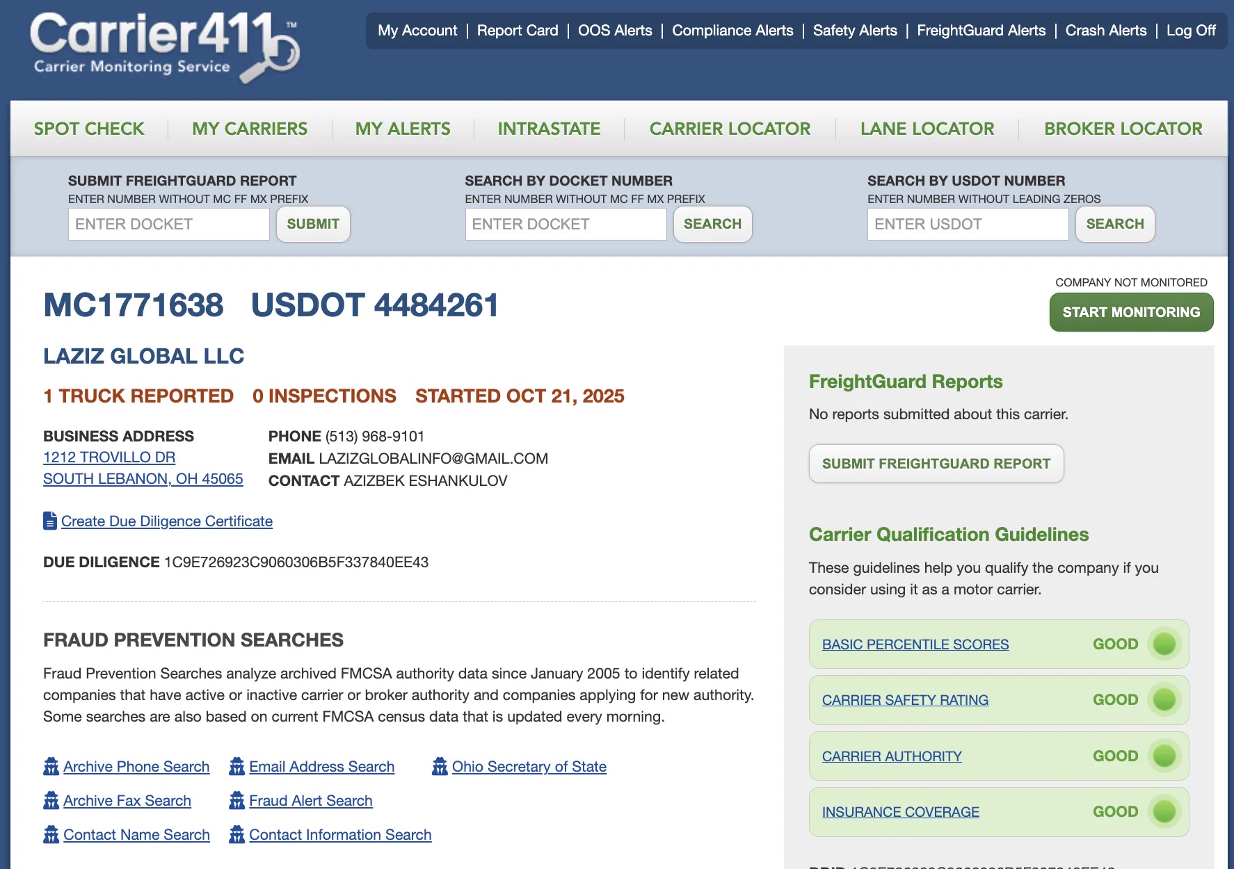1234x869 pixels.
Task: View Safety Alerts in top menu
Action: point(855,31)
